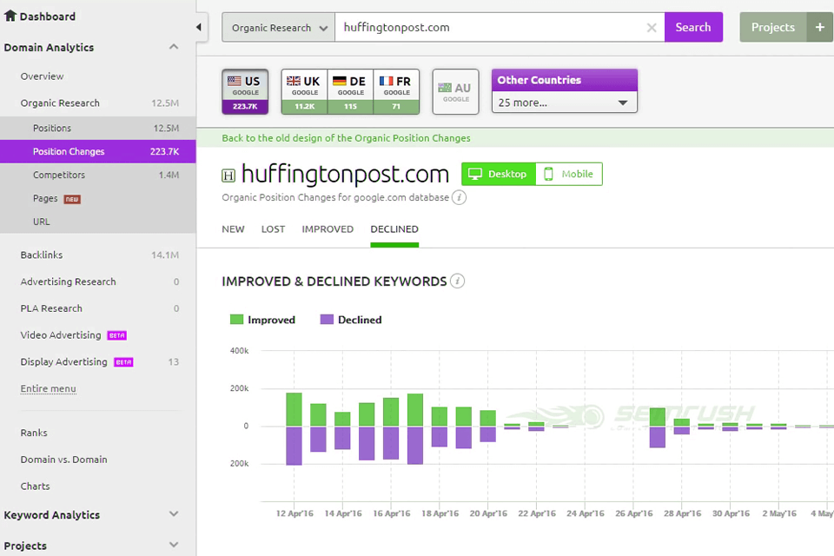
Task: Collapse the Domain Analytics section
Action: [174, 47]
